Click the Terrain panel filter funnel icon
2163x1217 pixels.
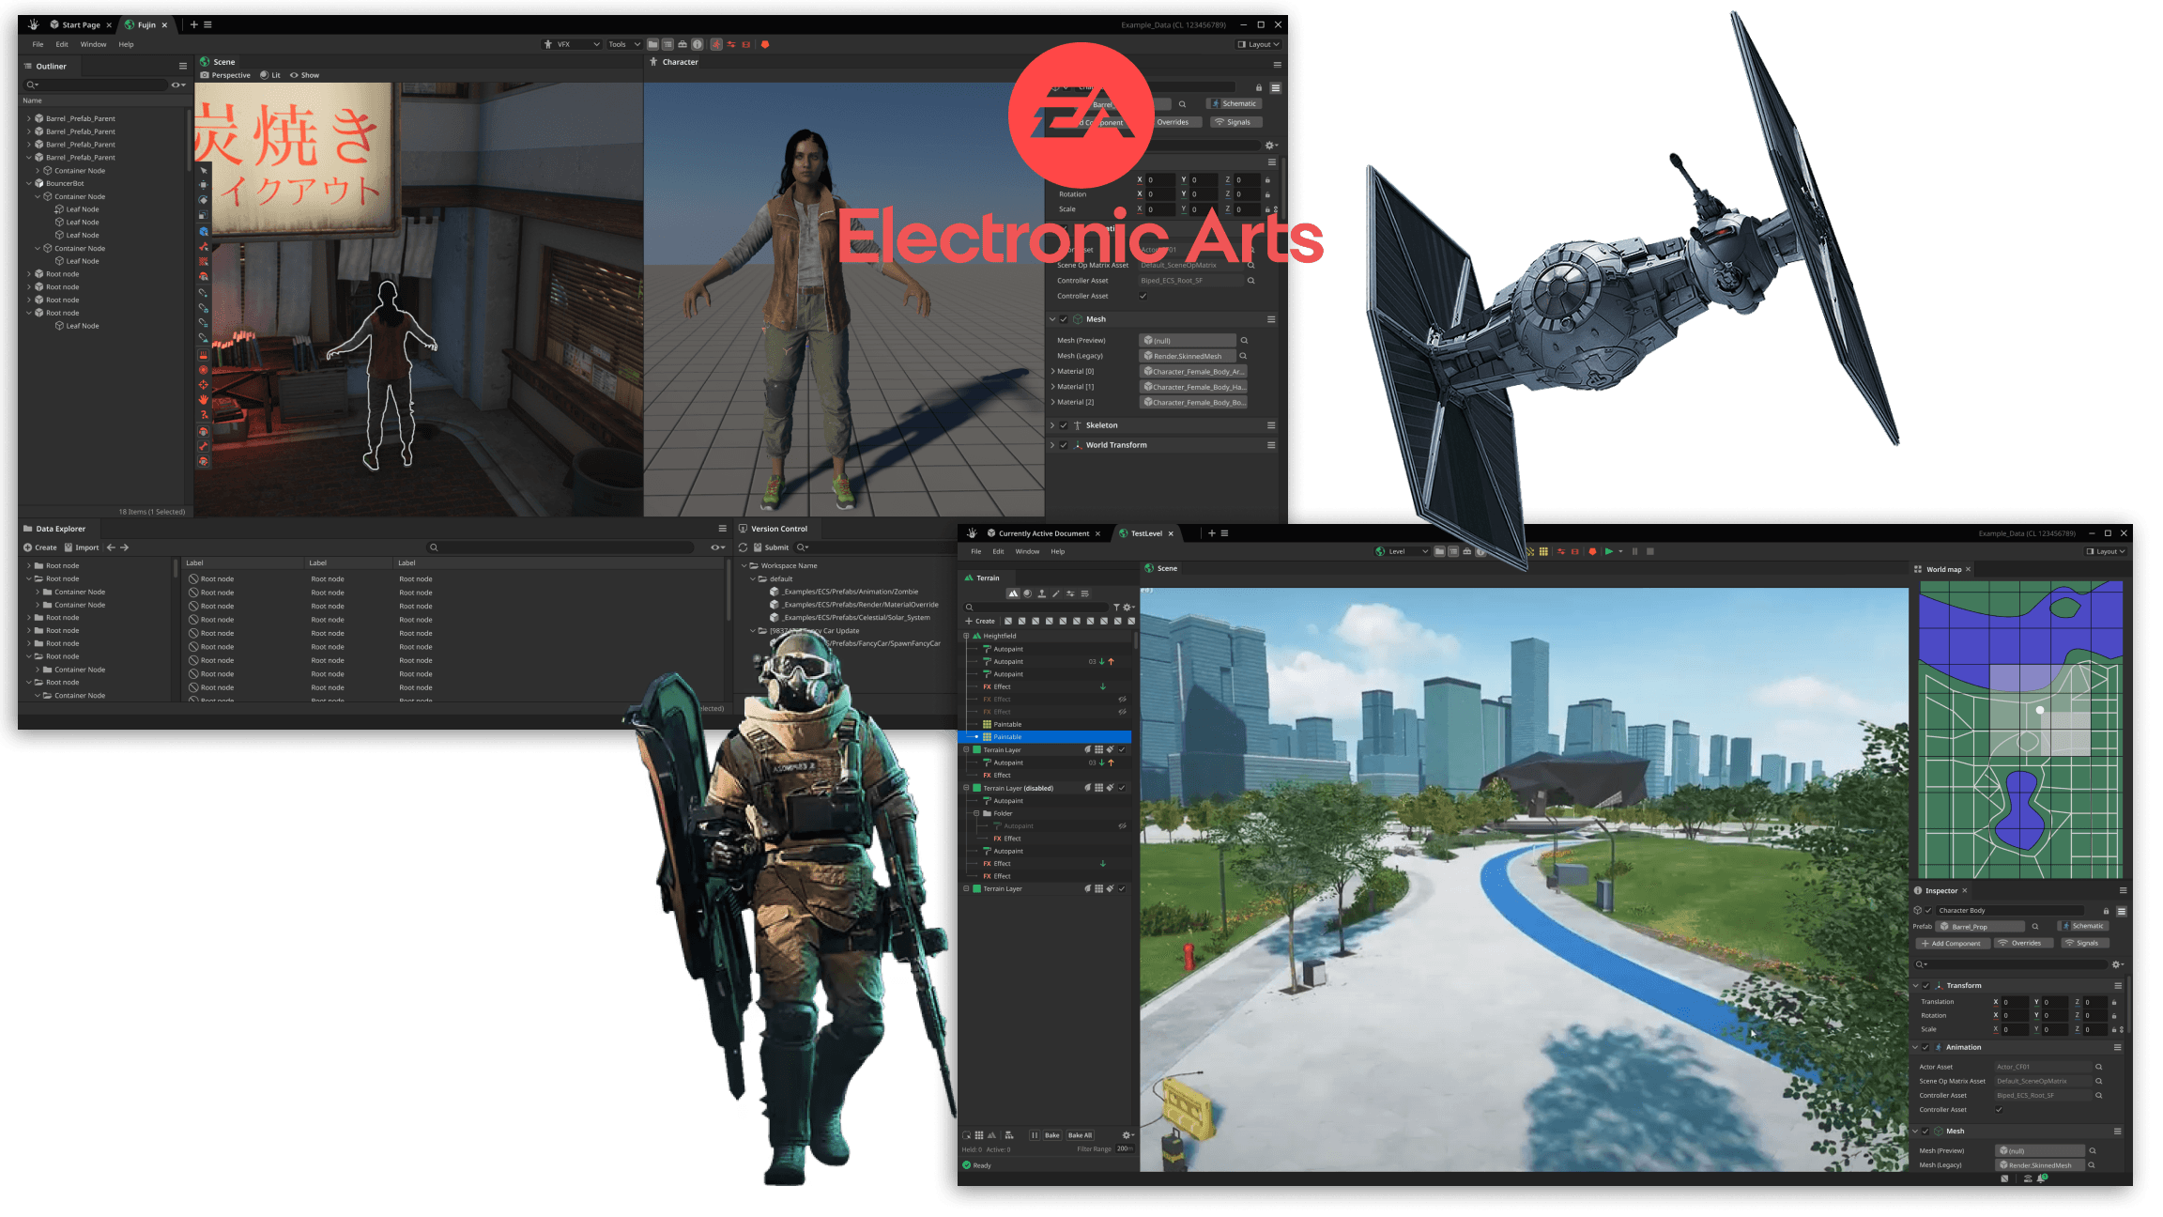pos(1116,608)
